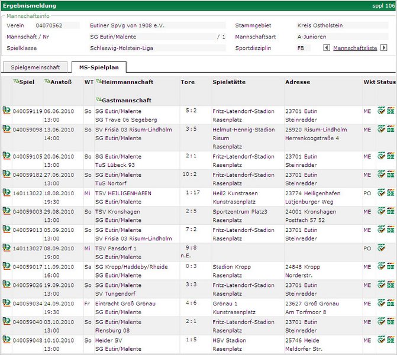The image size is (397, 355).
Task: Click checkmark status icon in Segeberg row
Action: pyautogui.click(x=382, y=110)
